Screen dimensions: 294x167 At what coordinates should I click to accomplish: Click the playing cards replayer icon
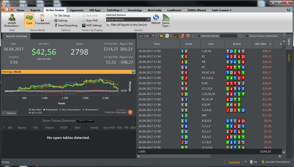167,36
